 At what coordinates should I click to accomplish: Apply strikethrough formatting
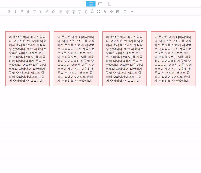pyautogui.click(x=28, y=12)
